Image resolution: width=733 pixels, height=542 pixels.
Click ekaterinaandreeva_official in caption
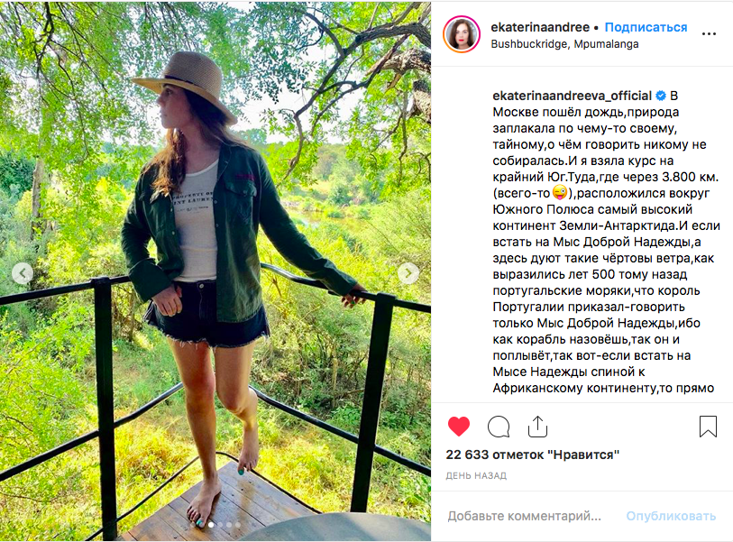click(572, 96)
